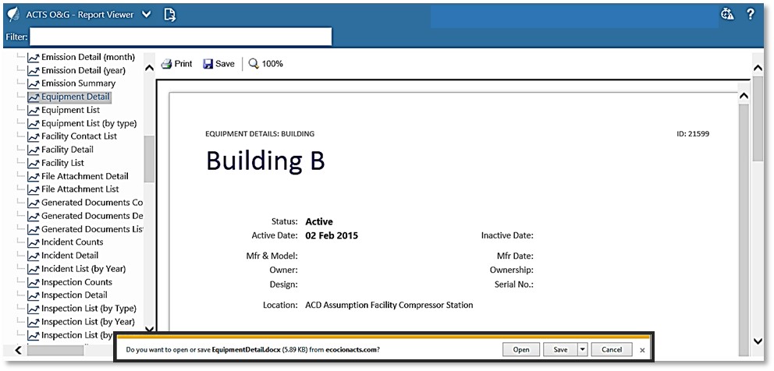Open the Facility Detail report

tap(67, 150)
